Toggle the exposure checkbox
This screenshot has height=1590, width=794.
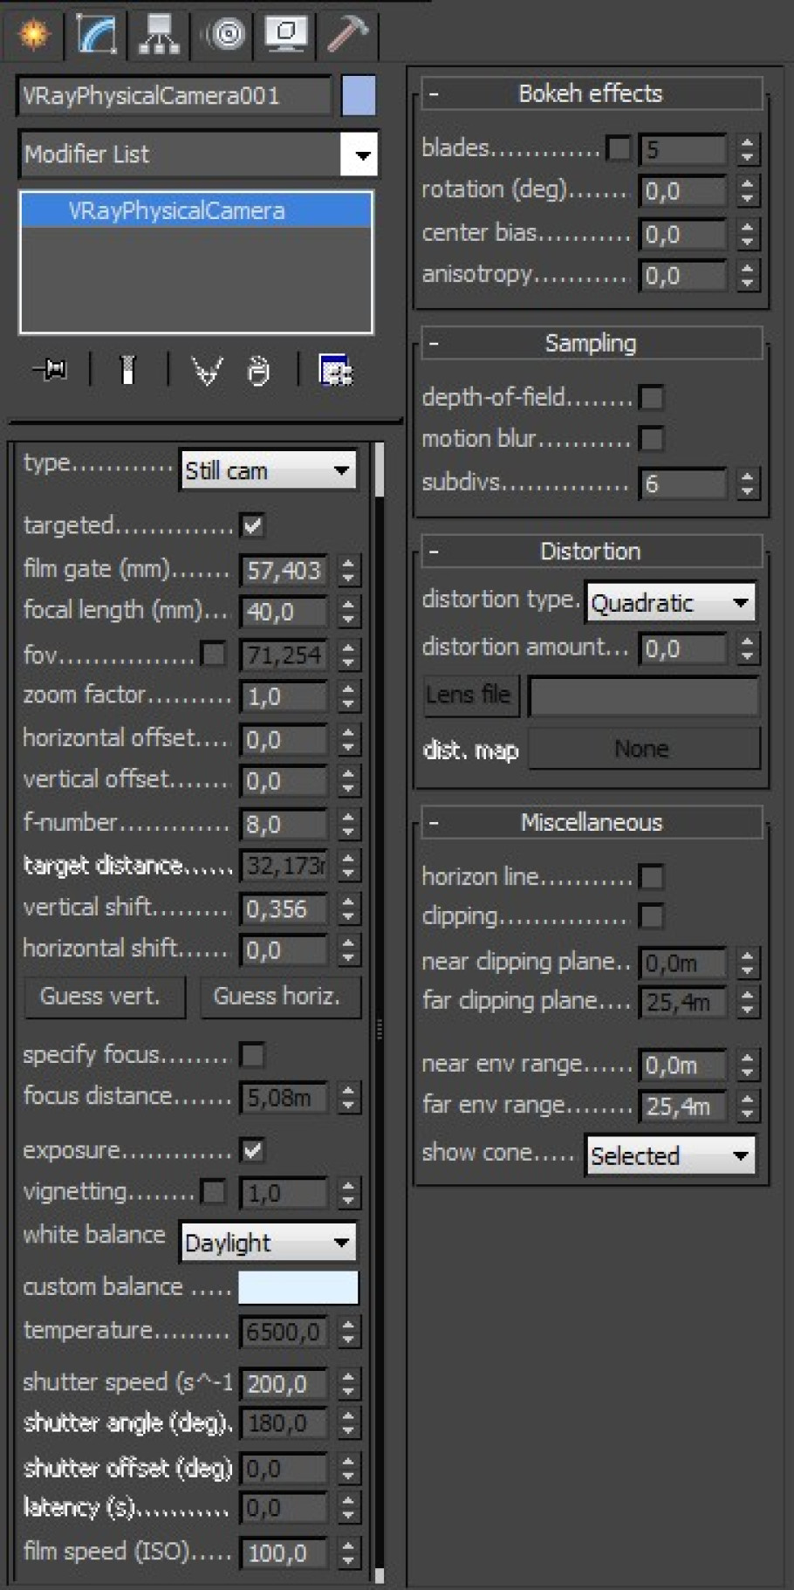253,1150
